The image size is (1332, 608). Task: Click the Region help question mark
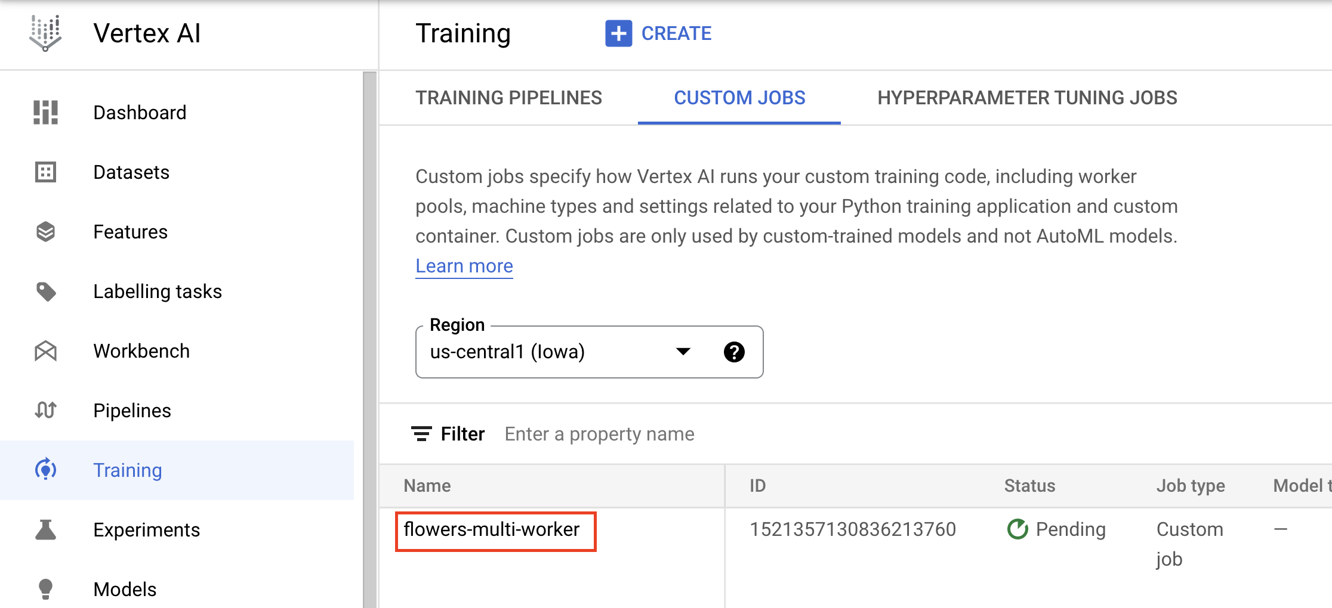coord(735,352)
